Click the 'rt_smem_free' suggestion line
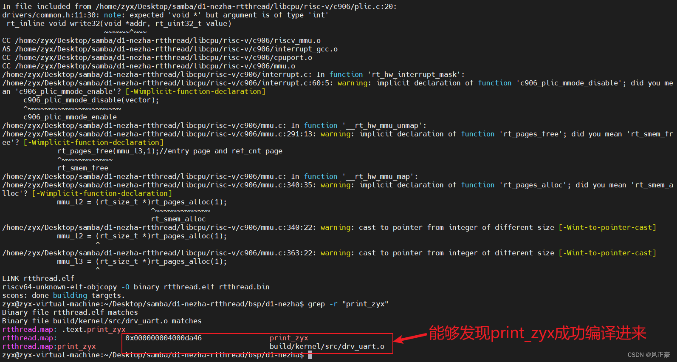Viewport: 677px width, 362px height. click(x=83, y=168)
